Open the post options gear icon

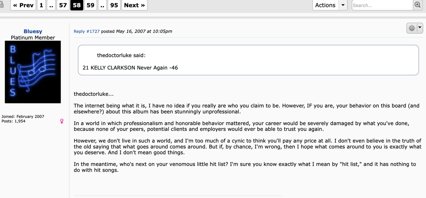click(412, 28)
